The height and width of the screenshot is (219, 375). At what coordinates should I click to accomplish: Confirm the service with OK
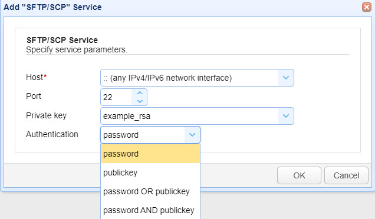coord(299,175)
